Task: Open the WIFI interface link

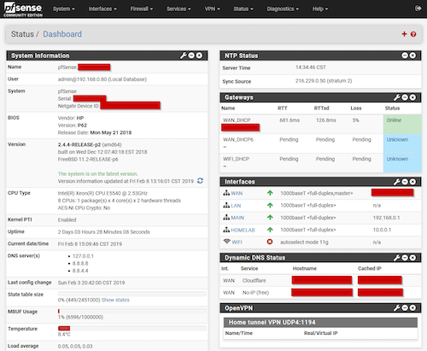Action: point(237,243)
